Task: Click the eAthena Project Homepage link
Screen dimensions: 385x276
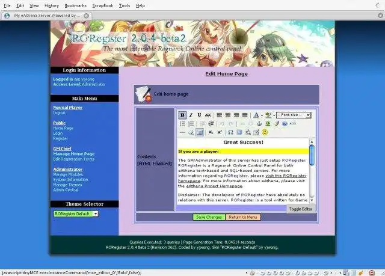Action: tap(214, 186)
